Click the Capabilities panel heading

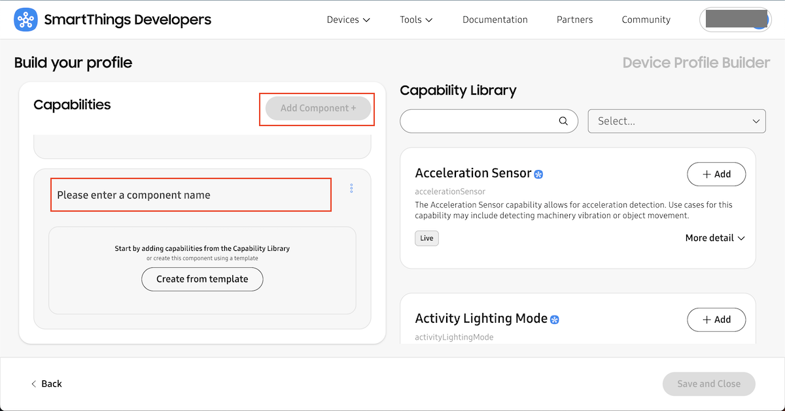click(x=72, y=105)
